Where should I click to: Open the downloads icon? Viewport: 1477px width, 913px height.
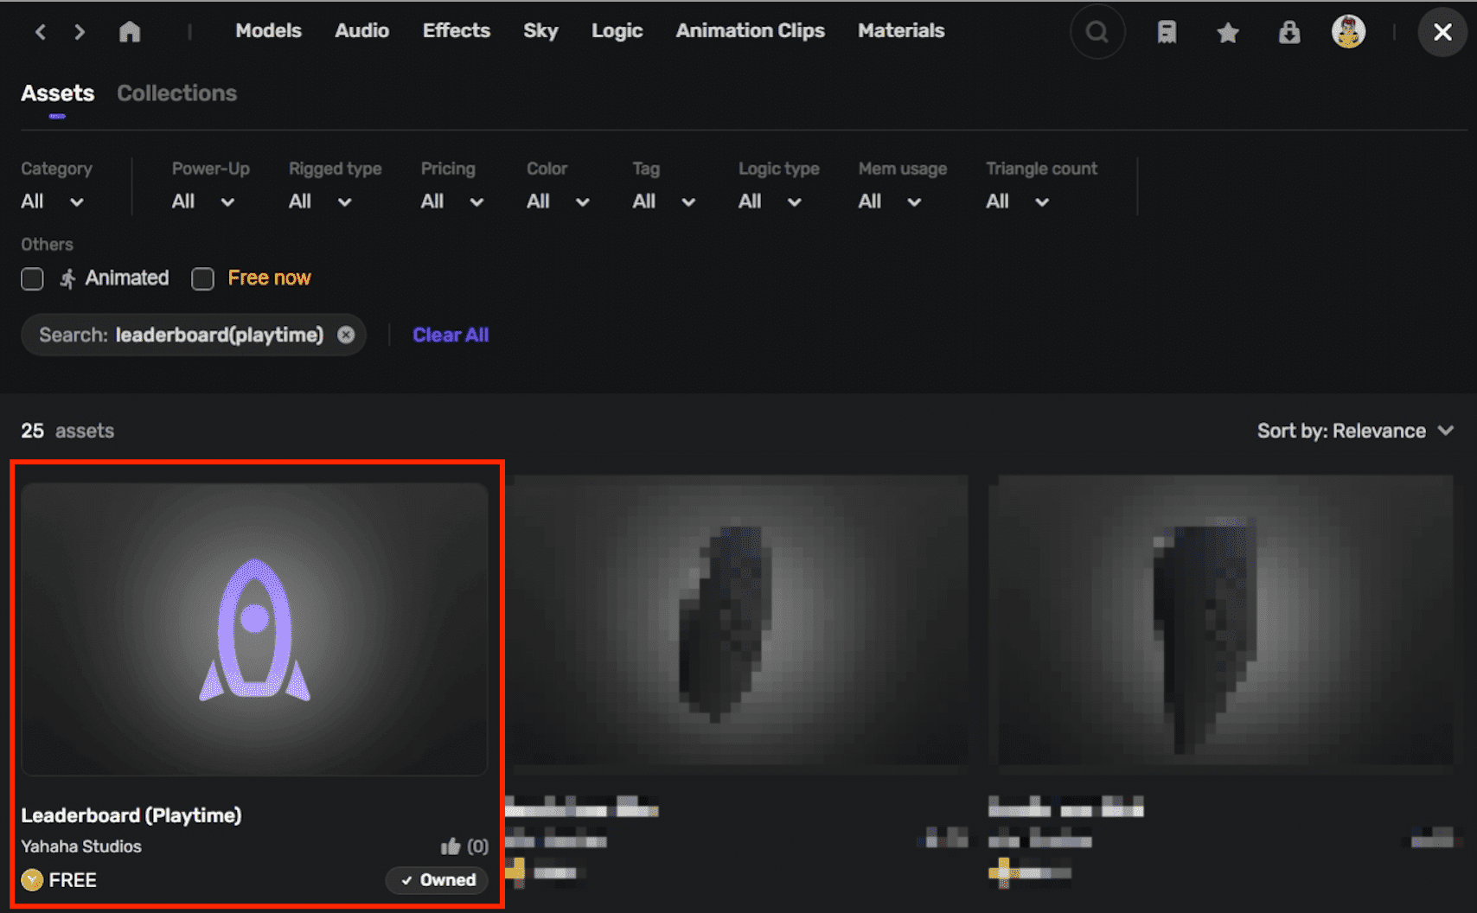[1288, 32]
